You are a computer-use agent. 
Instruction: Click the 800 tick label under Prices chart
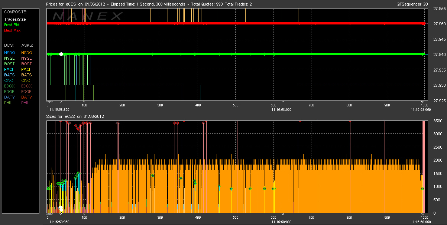point(349,105)
